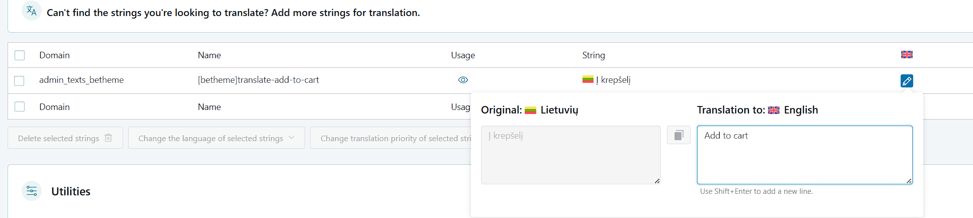The image size is (973, 218).
Task: Click the UK flag in table header
Action: [x=907, y=55]
